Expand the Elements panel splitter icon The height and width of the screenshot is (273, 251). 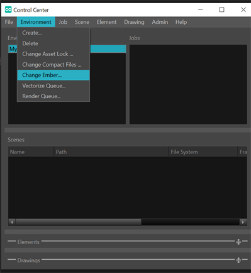pyautogui.click(x=238, y=242)
